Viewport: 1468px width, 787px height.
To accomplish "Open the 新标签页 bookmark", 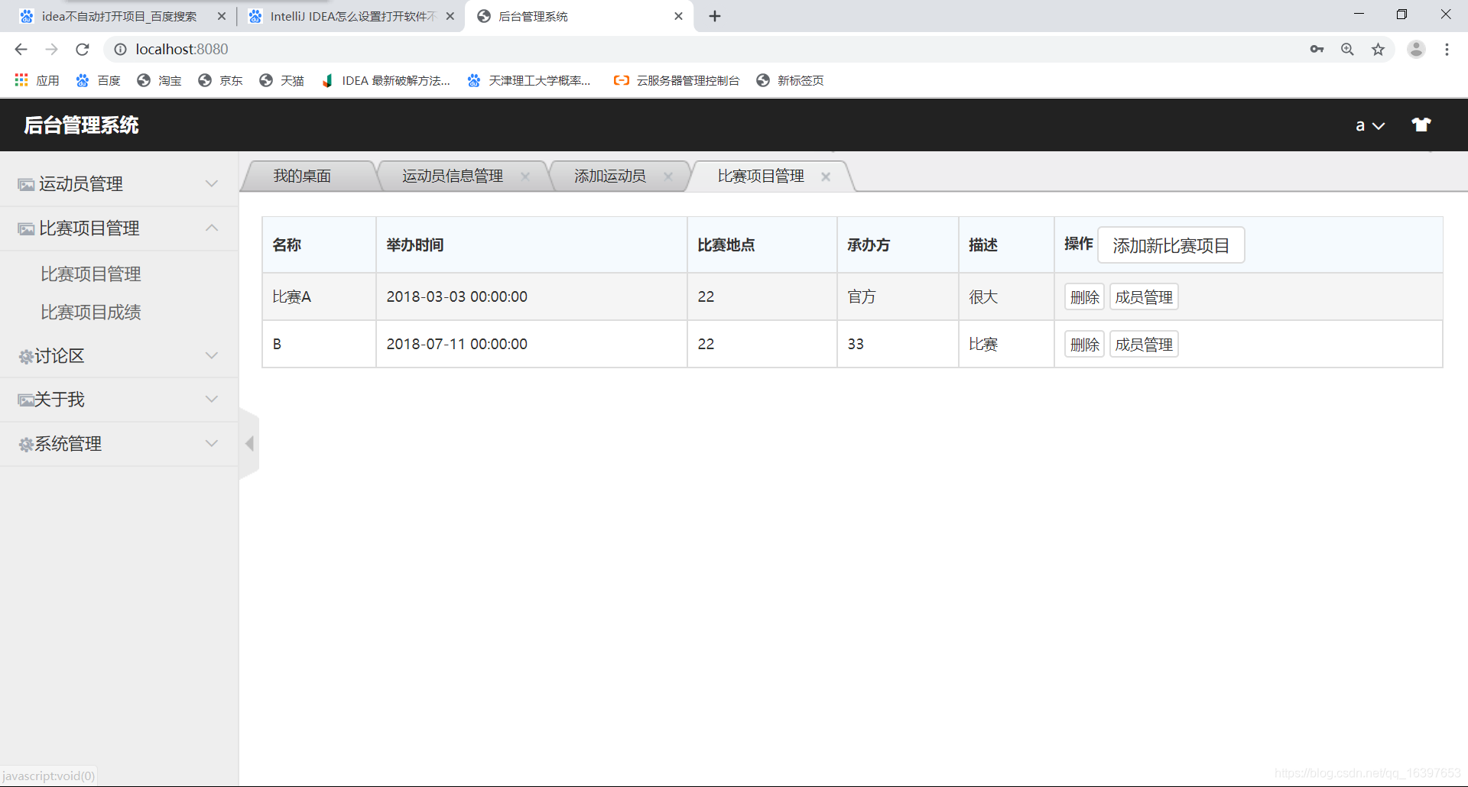I will (x=790, y=80).
